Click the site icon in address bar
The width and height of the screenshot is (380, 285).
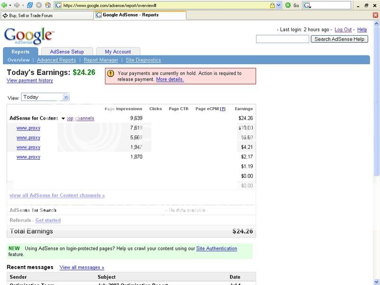tap(58, 5)
